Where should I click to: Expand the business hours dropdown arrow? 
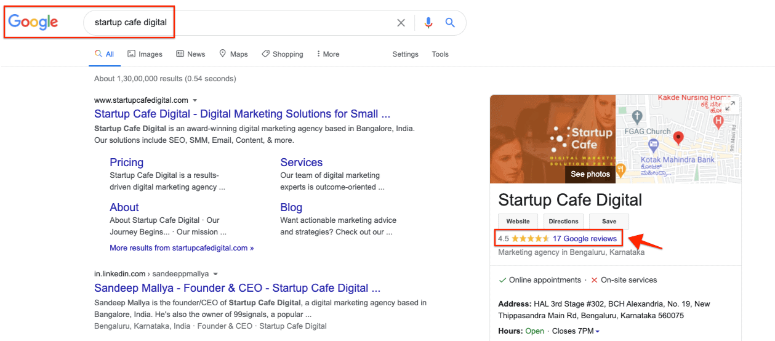click(x=598, y=332)
